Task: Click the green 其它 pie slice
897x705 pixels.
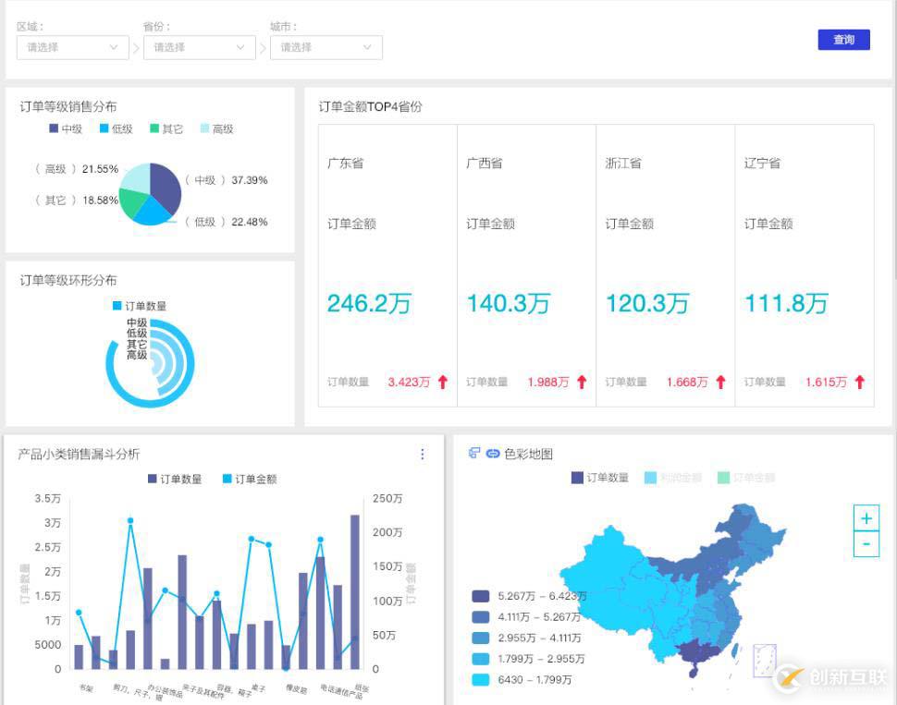Action: (x=131, y=201)
